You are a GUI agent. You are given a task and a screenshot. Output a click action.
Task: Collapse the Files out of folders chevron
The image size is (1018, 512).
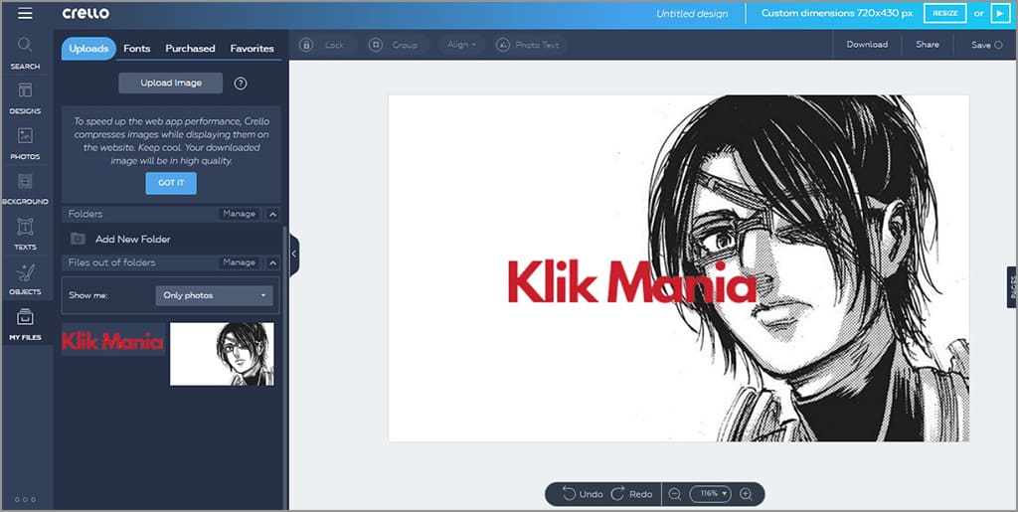(x=272, y=262)
